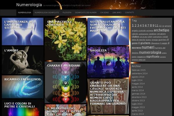Click the energia tag
This screenshot has width=174, height=116.
pyautogui.click(x=155, y=40)
